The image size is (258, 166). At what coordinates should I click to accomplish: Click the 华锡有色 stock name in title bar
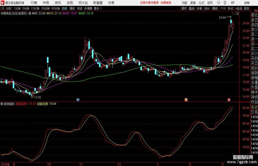pyautogui.click(x=166, y=3)
